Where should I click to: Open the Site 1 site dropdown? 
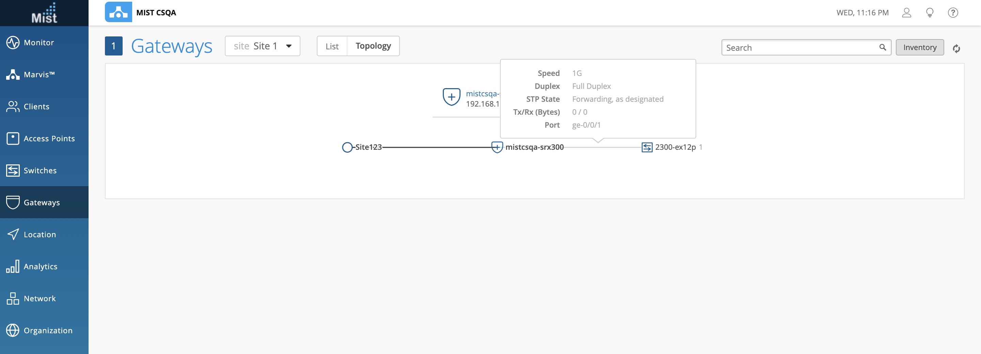(x=262, y=46)
